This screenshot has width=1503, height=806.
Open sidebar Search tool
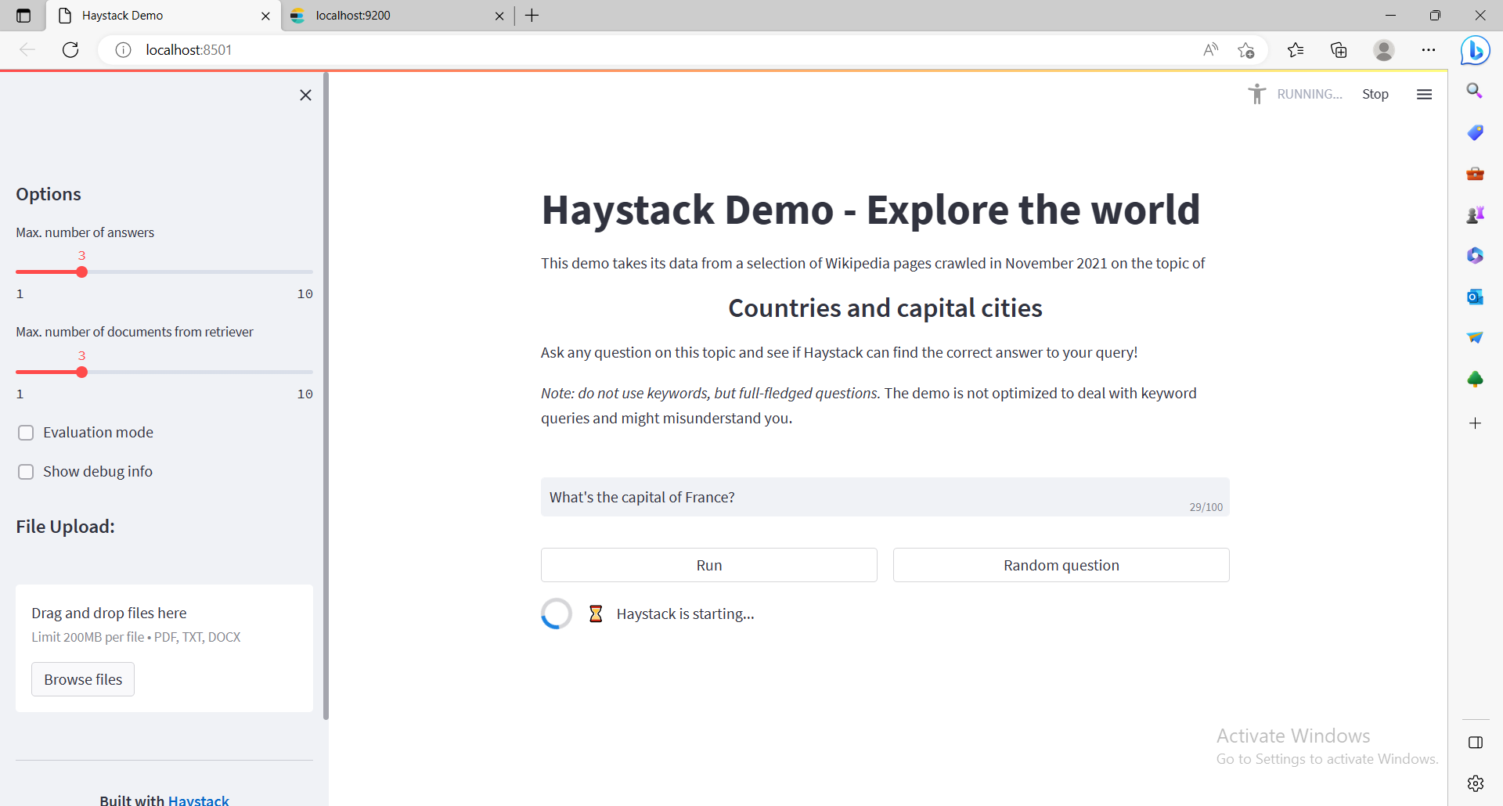(x=1475, y=91)
